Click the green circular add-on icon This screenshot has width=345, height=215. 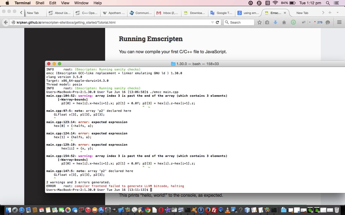293,22
